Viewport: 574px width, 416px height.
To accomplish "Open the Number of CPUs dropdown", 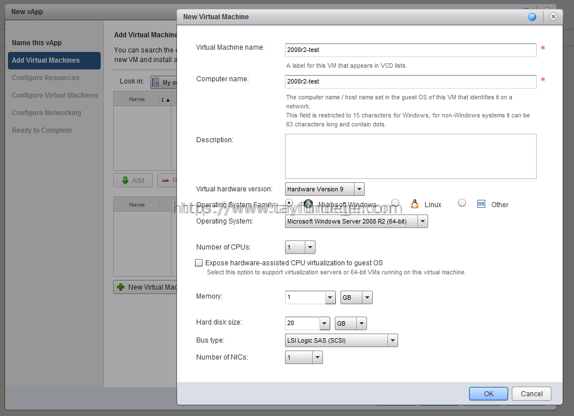I will pos(310,247).
